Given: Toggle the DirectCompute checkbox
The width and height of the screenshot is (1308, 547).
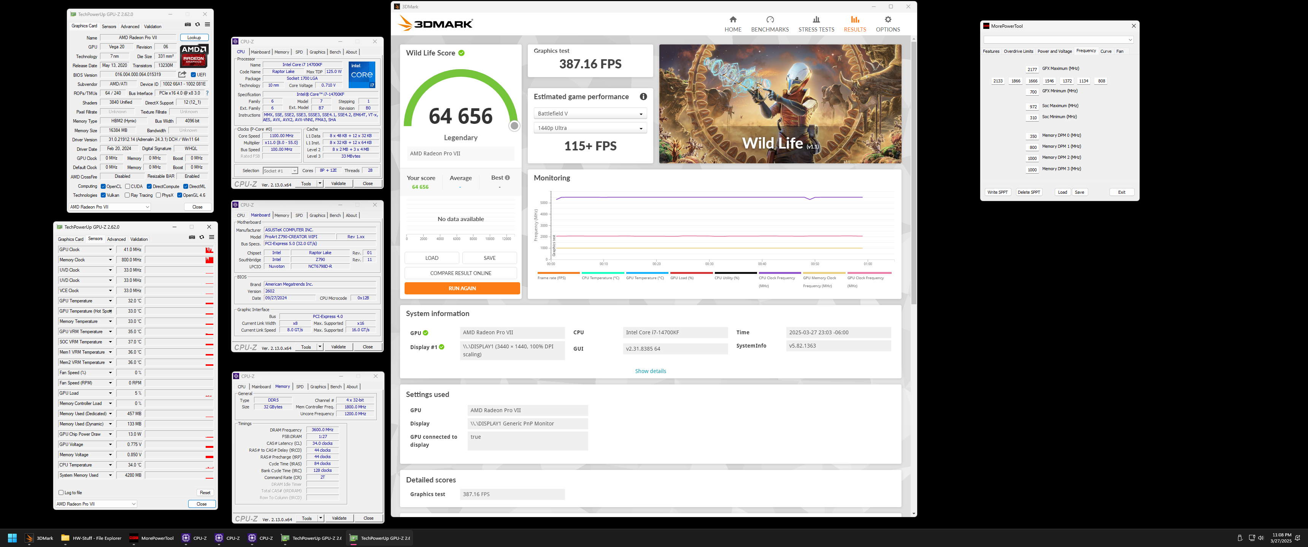Looking at the screenshot, I should coord(149,186).
